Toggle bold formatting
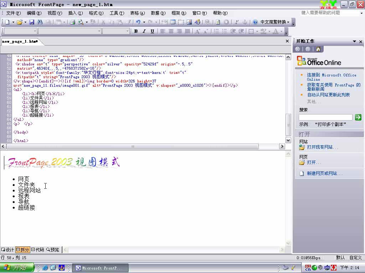The image size is (365, 273). pos(136,31)
